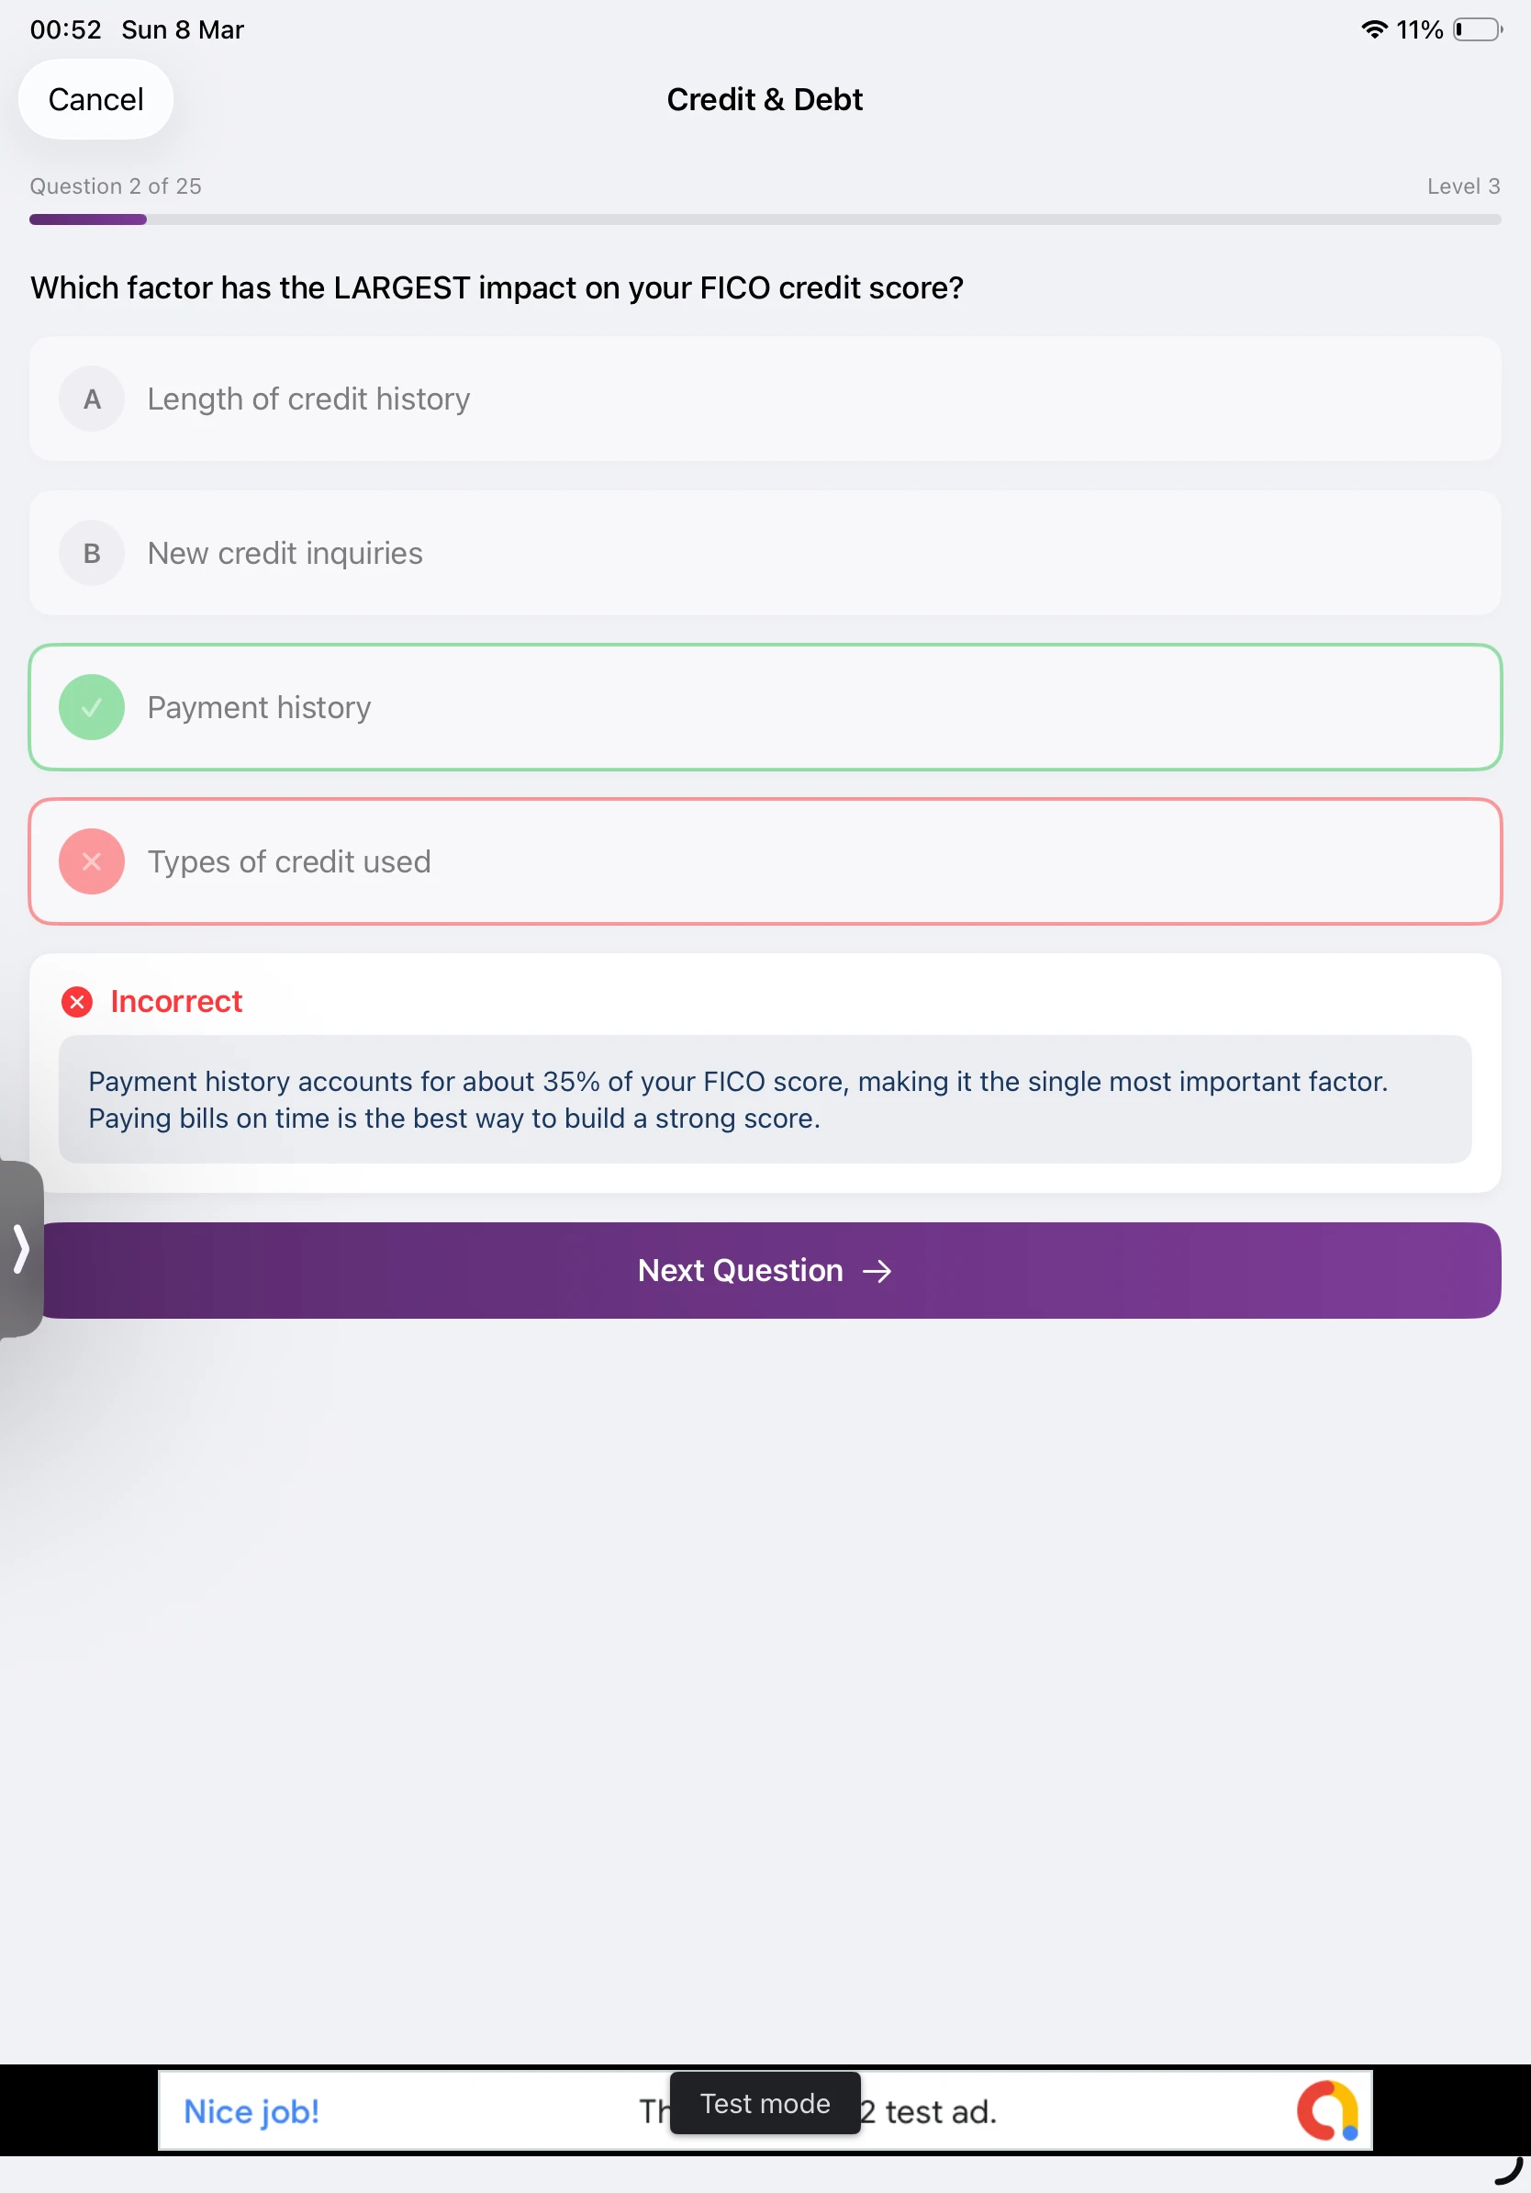Tap the red X beside Types of credit used

tap(92, 861)
